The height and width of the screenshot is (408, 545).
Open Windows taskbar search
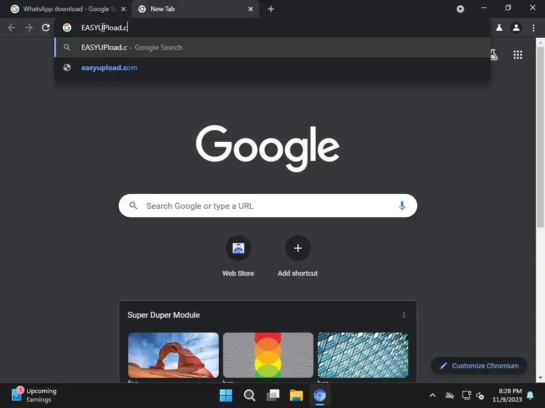point(249,395)
